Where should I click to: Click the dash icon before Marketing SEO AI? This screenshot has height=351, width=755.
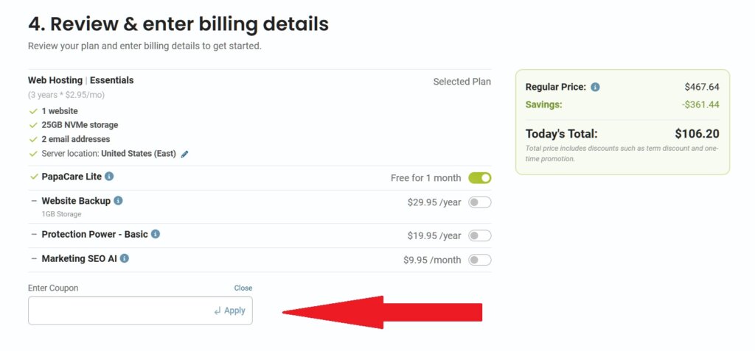point(34,259)
